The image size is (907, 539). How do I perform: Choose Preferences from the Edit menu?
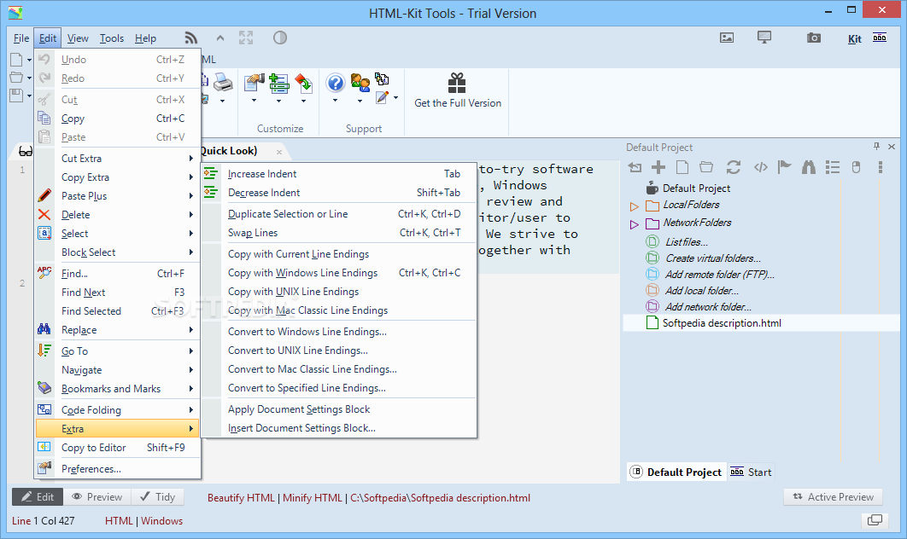(117, 469)
